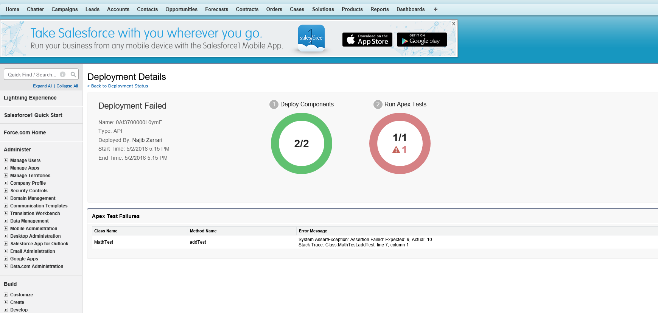Expand the Translation Workbench arrow
Viewport: 658px width, 313px height.
click(x=6, y=213)
